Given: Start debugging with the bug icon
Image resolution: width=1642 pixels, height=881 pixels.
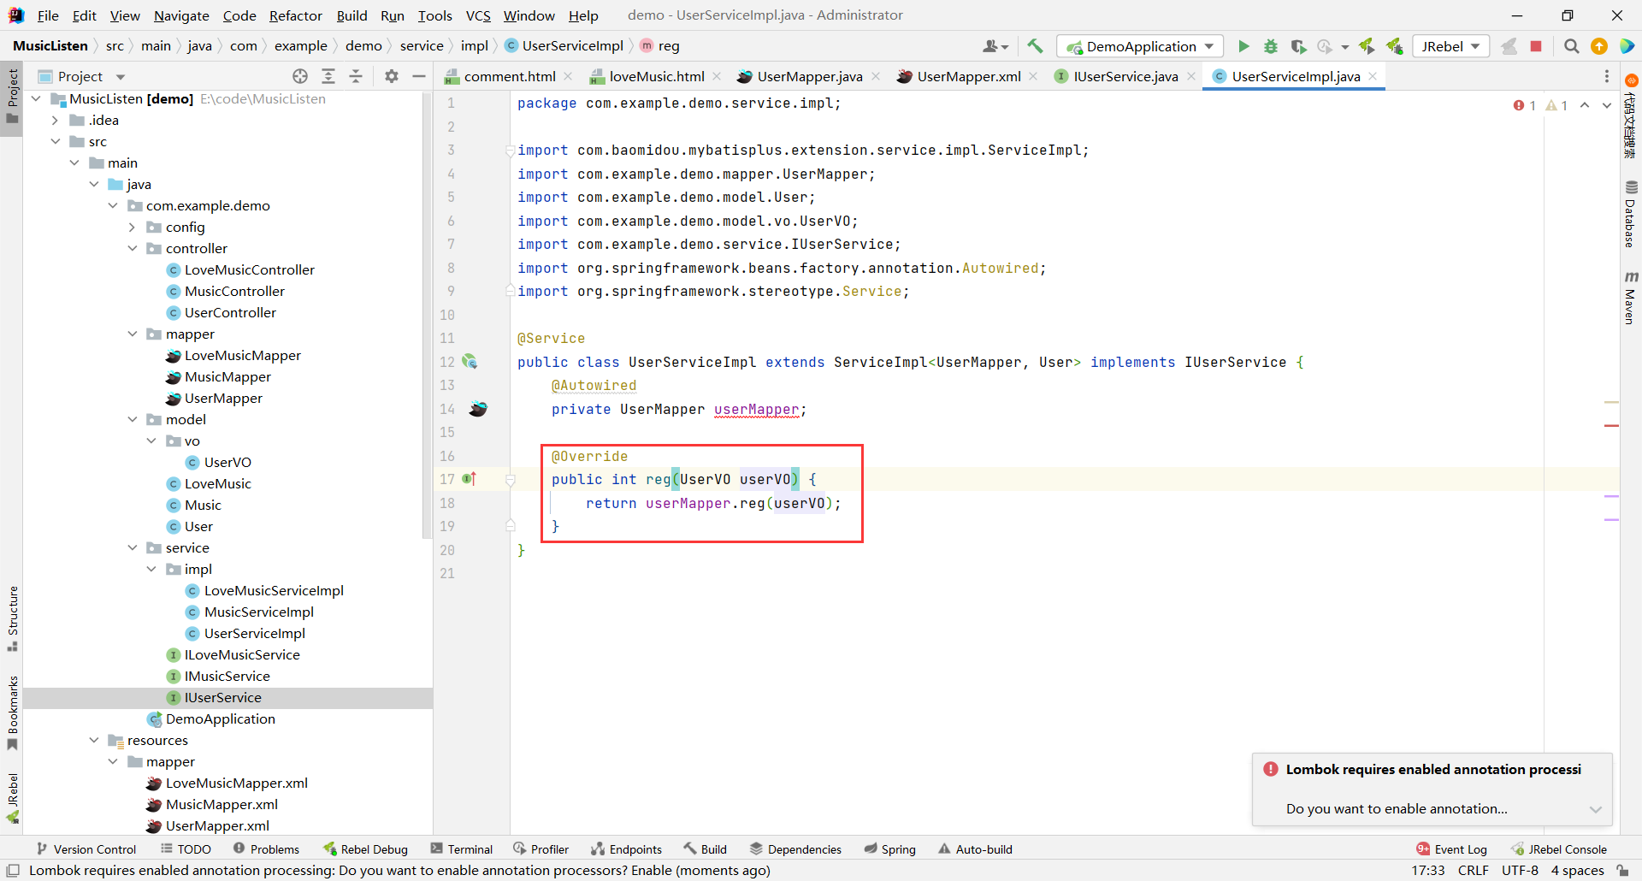Looking at the screenshot, I should click(1271, 46).
